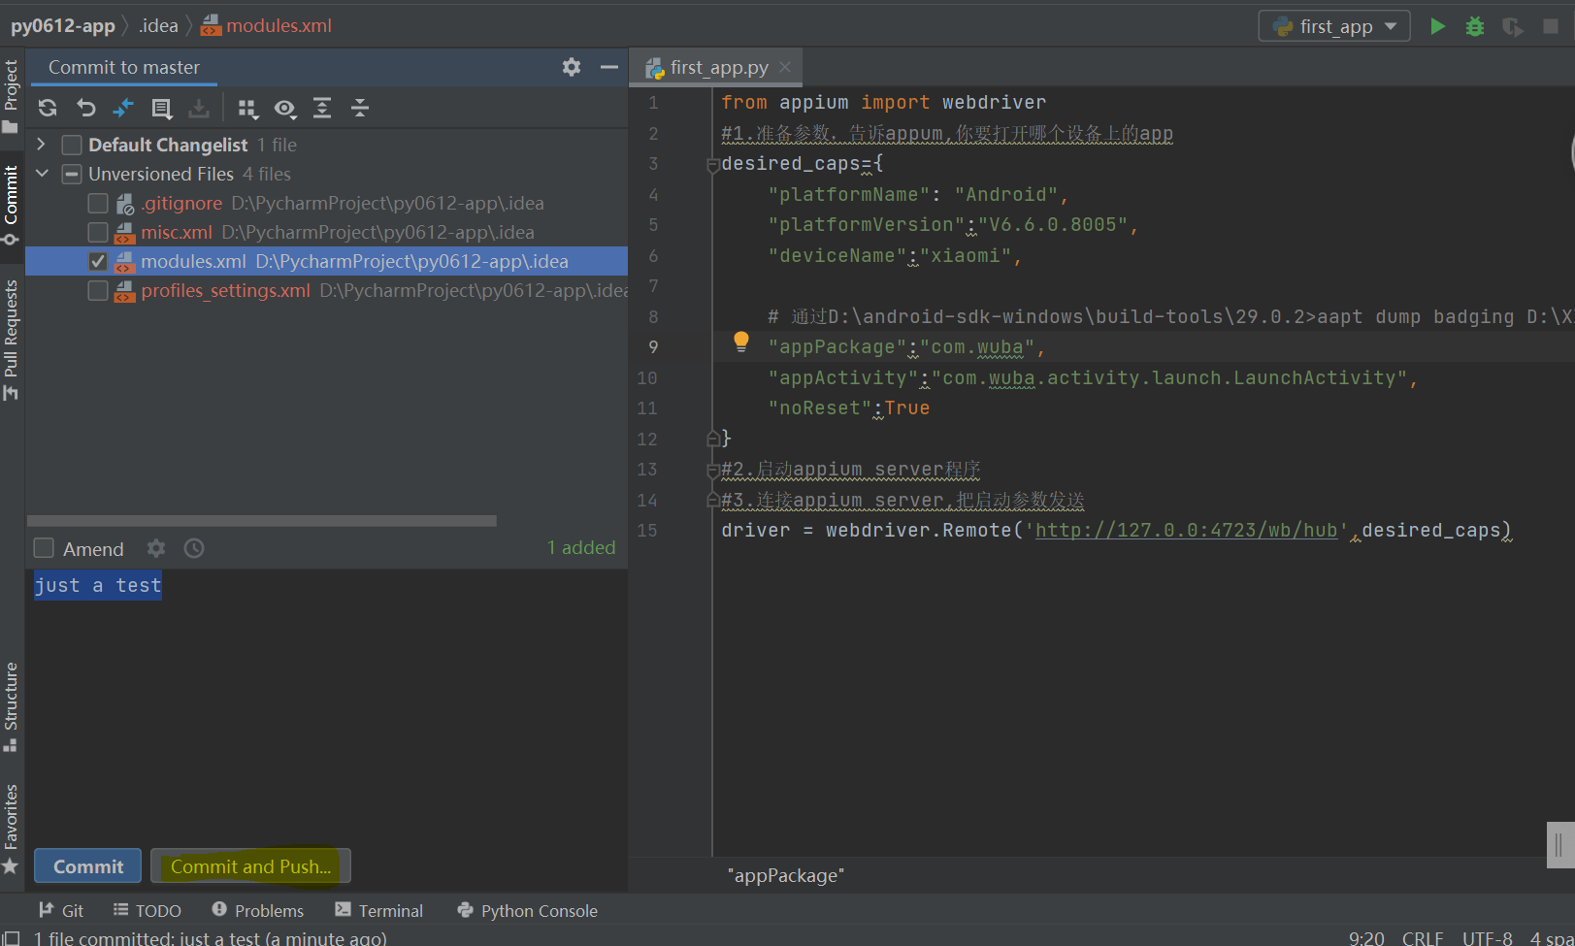Click tool windows quick access icon in status bar
The height and width of the screenshot is (946, 1575).
tap(11, 938)
